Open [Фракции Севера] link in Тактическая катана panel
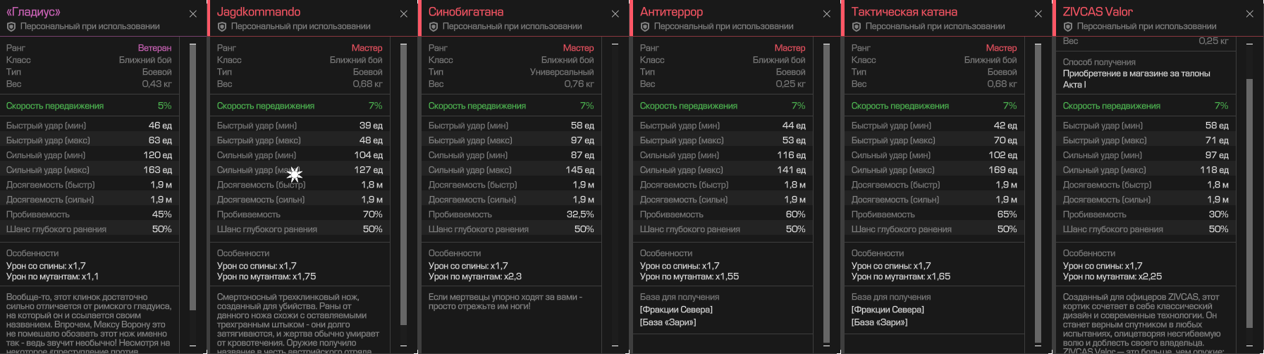This screenshot has width=1264, height=354. click(x=888, y=310)
